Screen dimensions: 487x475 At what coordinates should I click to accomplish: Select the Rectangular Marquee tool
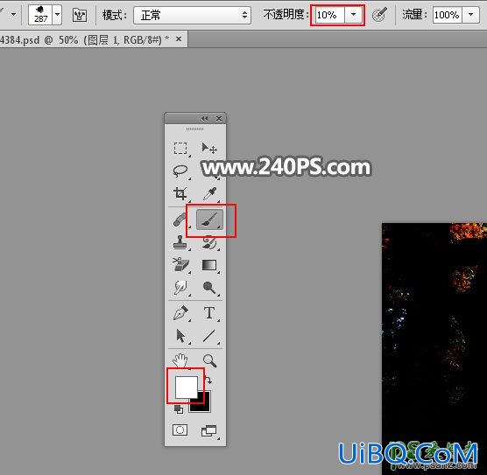pyautogui.click(x=180, y=149)
